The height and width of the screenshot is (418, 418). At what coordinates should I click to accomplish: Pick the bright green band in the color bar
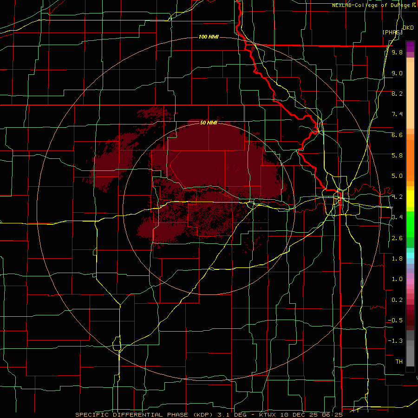pos(410,224)
